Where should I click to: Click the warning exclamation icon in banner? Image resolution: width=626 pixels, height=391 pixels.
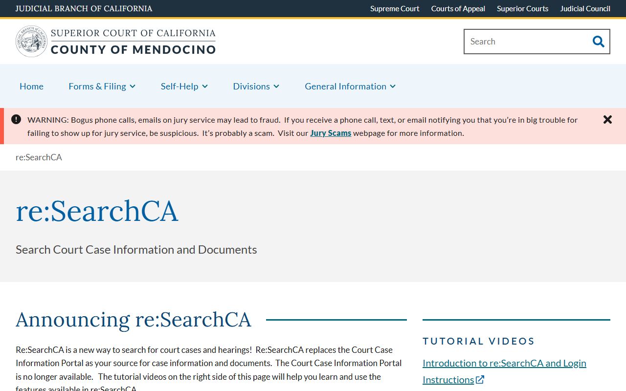point(16,119)
